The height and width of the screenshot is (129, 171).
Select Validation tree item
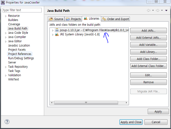point(15,75)
